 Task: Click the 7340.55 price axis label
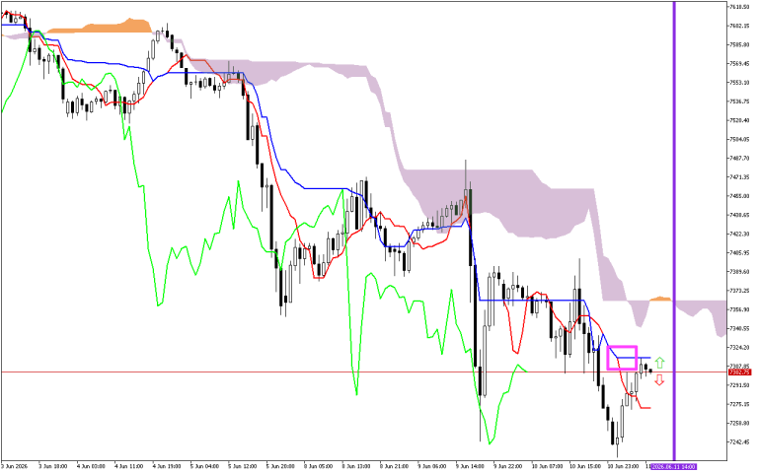[739, 329]
